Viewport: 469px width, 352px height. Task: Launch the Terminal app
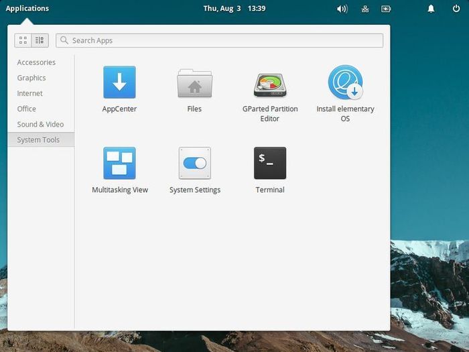click(x=270, y=164)
